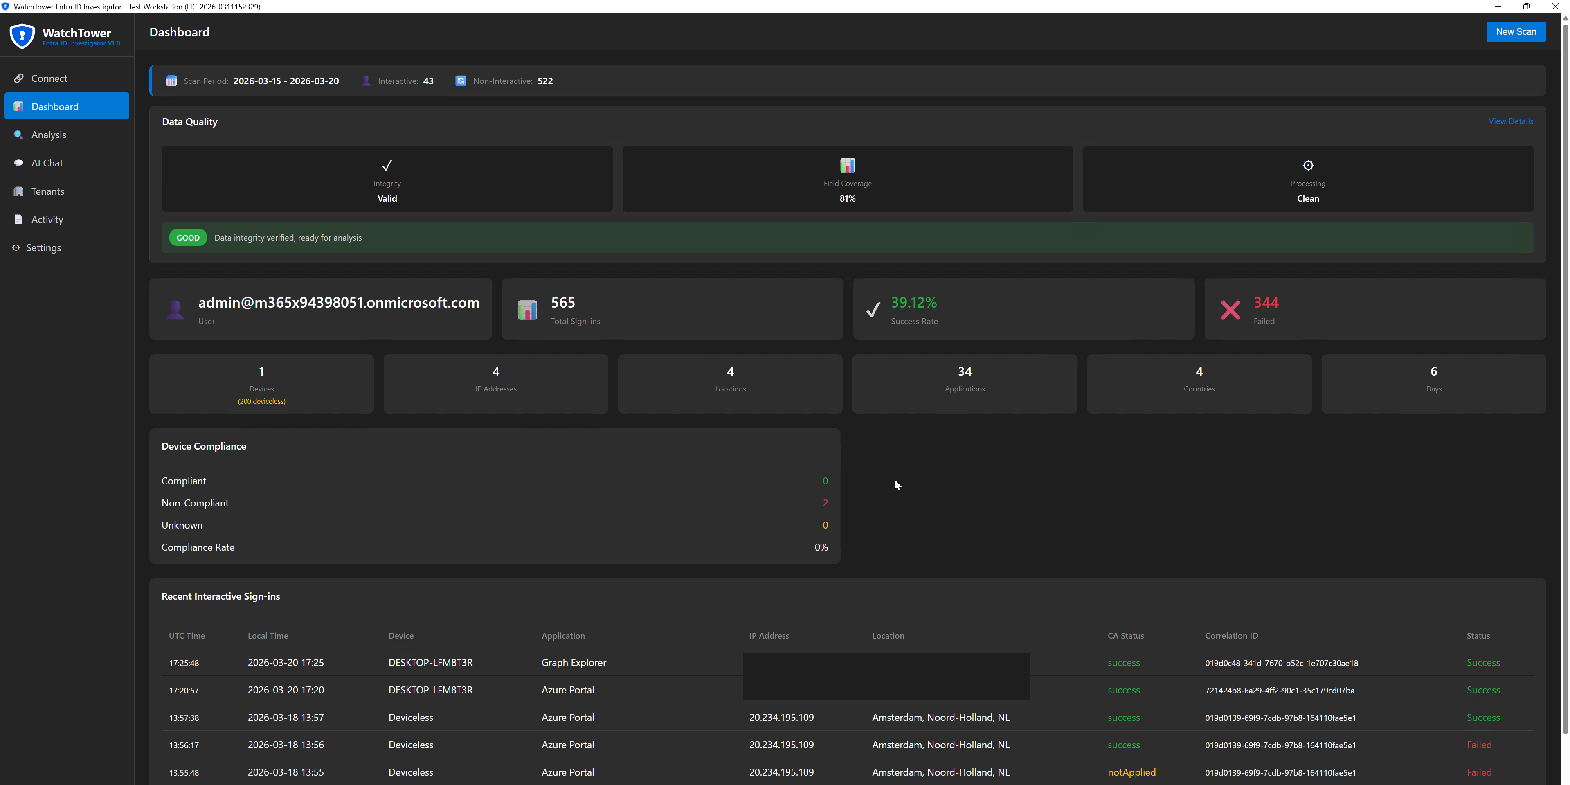Image resolution: width=1570 pixels, height=785 pixels.
Task: Click the WatchTower shield logo
Action: pyautogui.click(x=22, y=35)
